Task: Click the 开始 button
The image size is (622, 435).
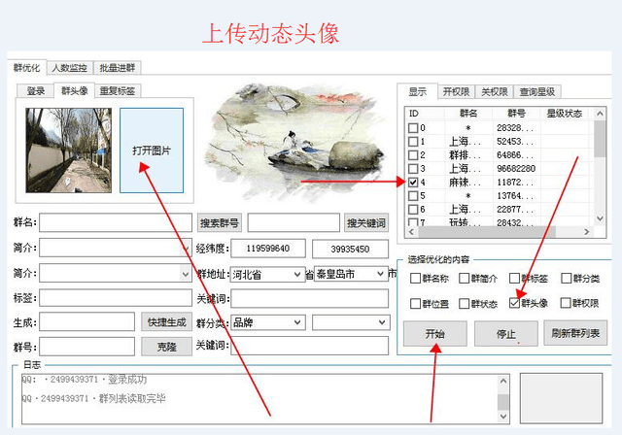Action: [x=434, y=334]
